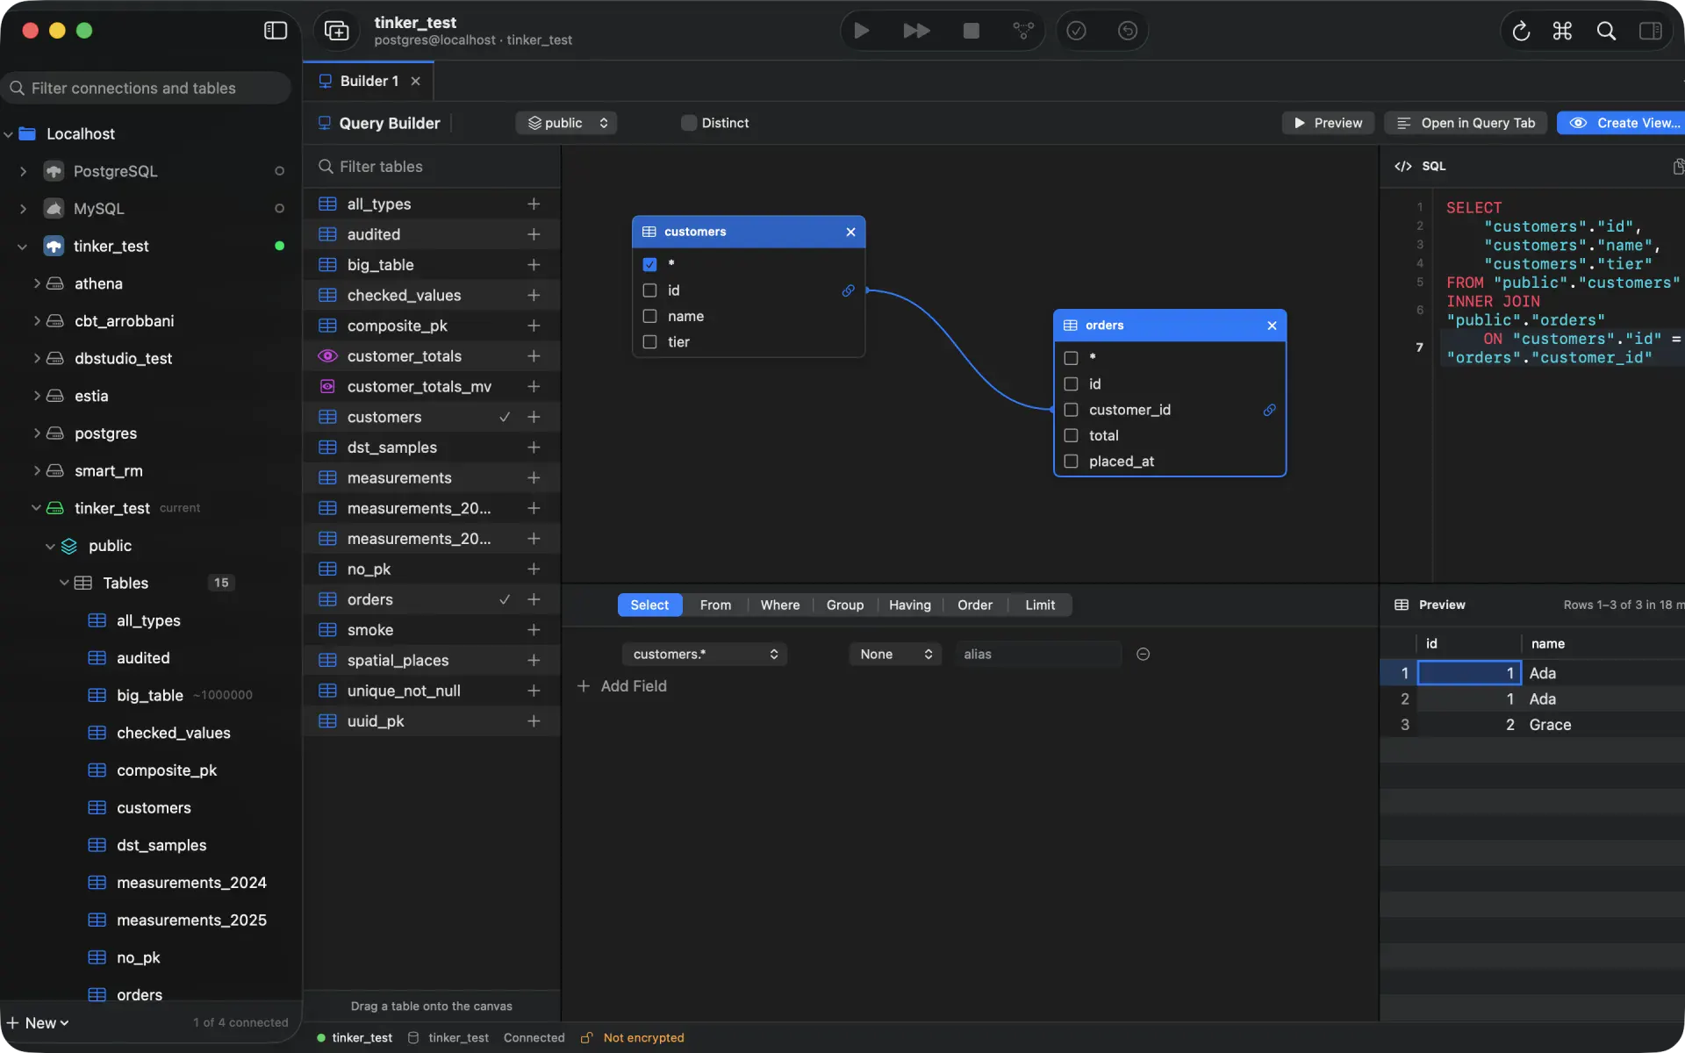
Task: Click the alias input field
Action: 1037,654
